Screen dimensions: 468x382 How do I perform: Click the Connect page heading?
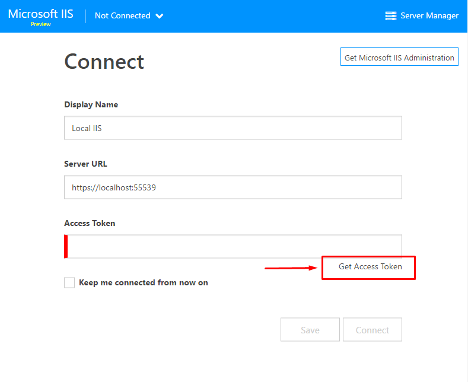(104, 62)
